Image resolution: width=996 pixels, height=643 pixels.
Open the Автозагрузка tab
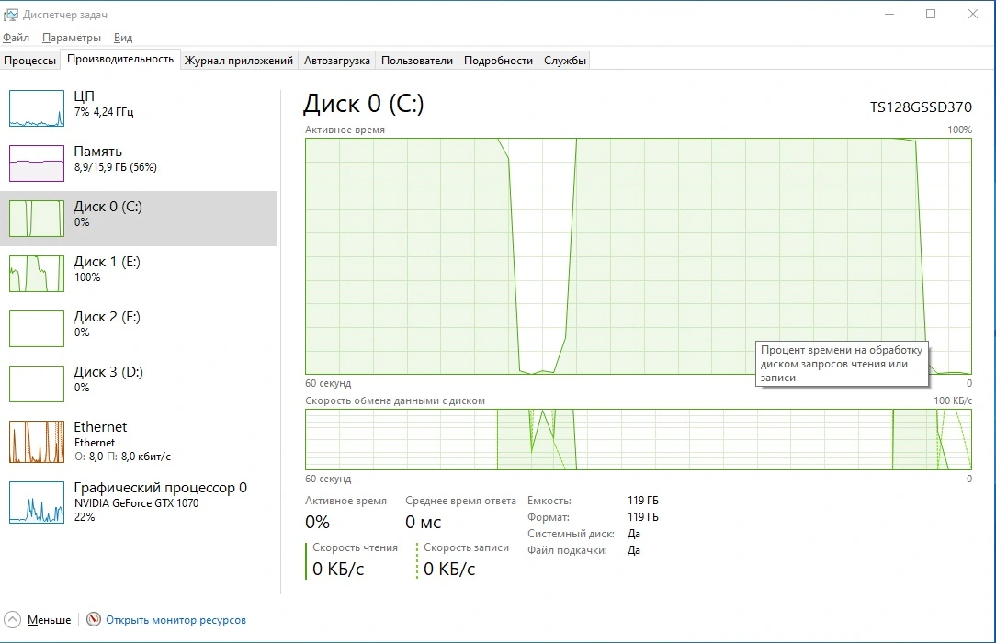tap(336, 61)
